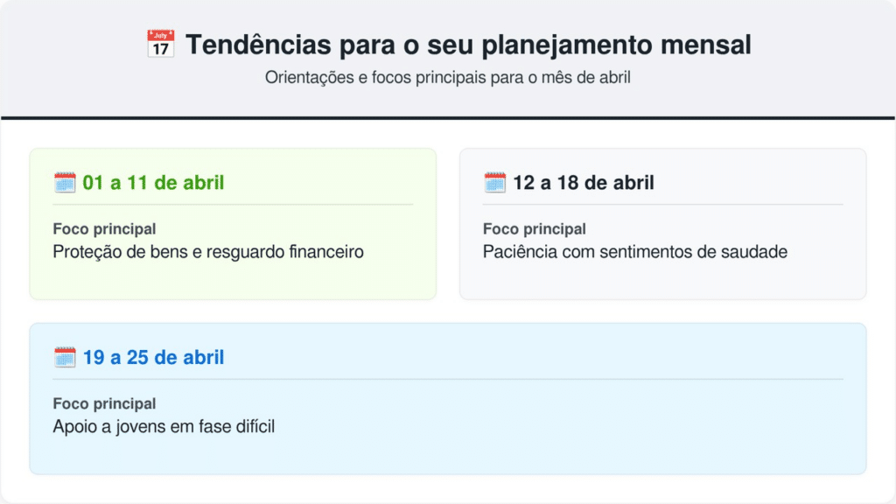Click the dark separator line below the header
Viewport: 896px width, 504px height.
click(x=448, y=117)
